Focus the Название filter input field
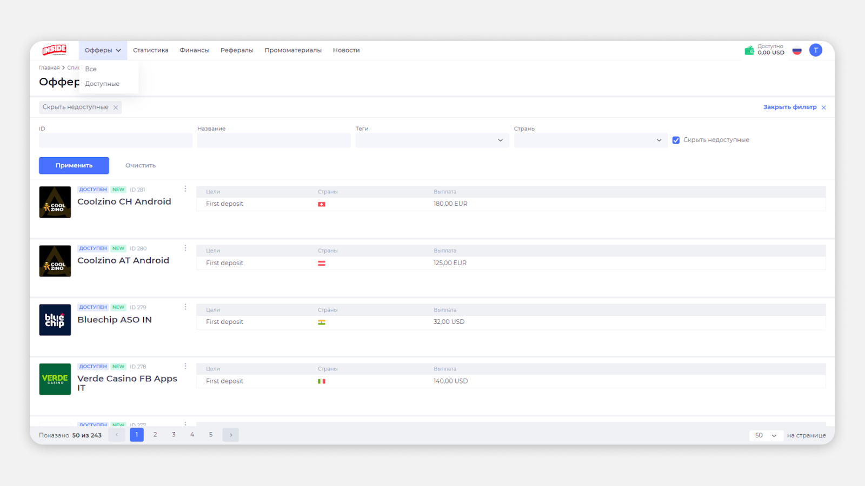The height and width of the screenshot is (486, 865). tap(274, 140)
